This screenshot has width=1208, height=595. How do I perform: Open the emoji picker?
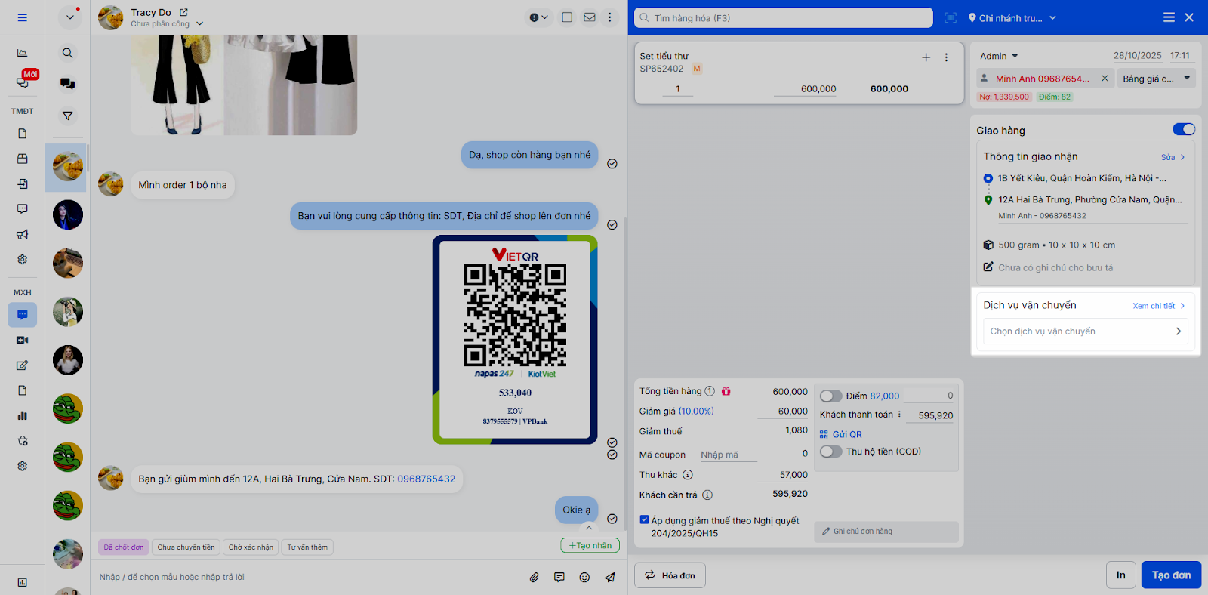(x=584, y=577)
